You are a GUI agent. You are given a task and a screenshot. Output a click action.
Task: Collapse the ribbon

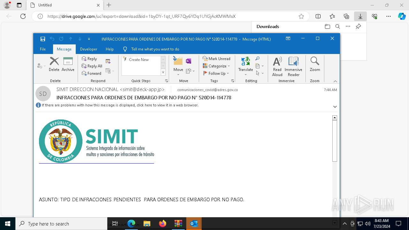pyautogui.click(x=335, y=81)
